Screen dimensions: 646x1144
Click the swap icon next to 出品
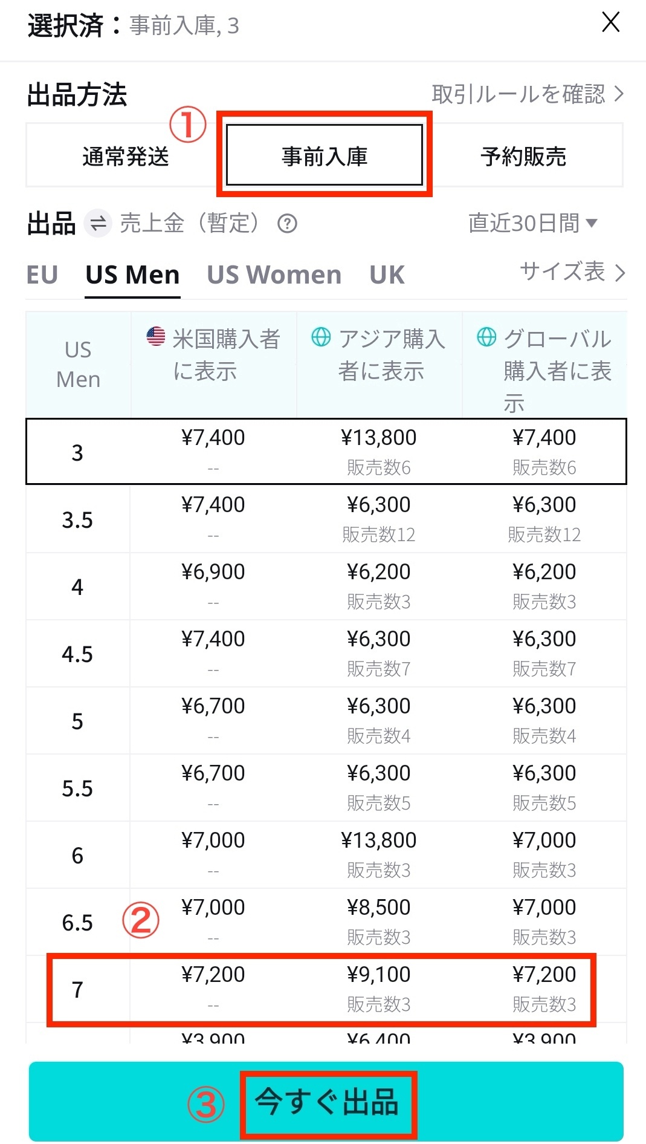[x=98, y=224]
